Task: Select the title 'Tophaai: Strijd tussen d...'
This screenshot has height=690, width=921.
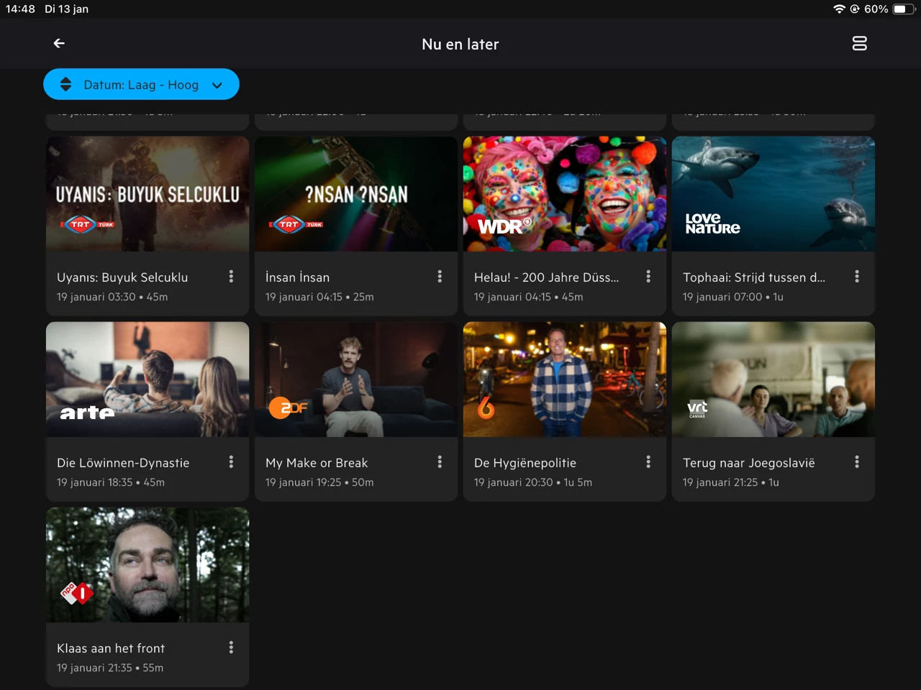Action: (754, 277)
